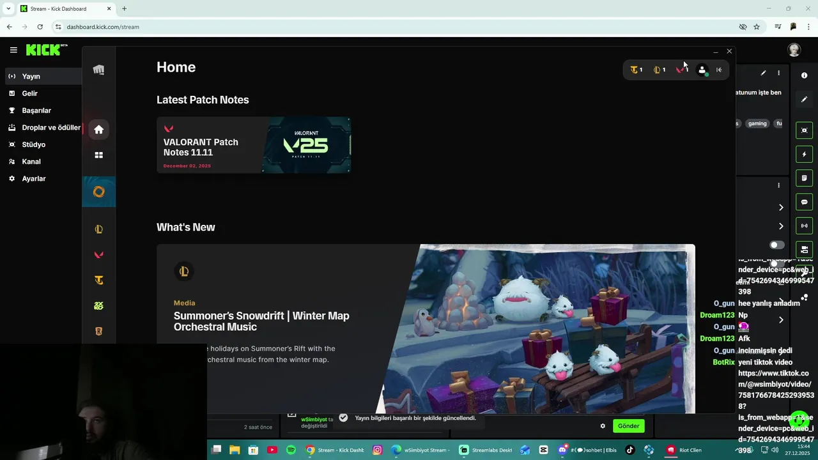The width and height of the screenshot is (818, 460).
Task: Click the TFT notification counter at top
Action: tap(637, 70)
